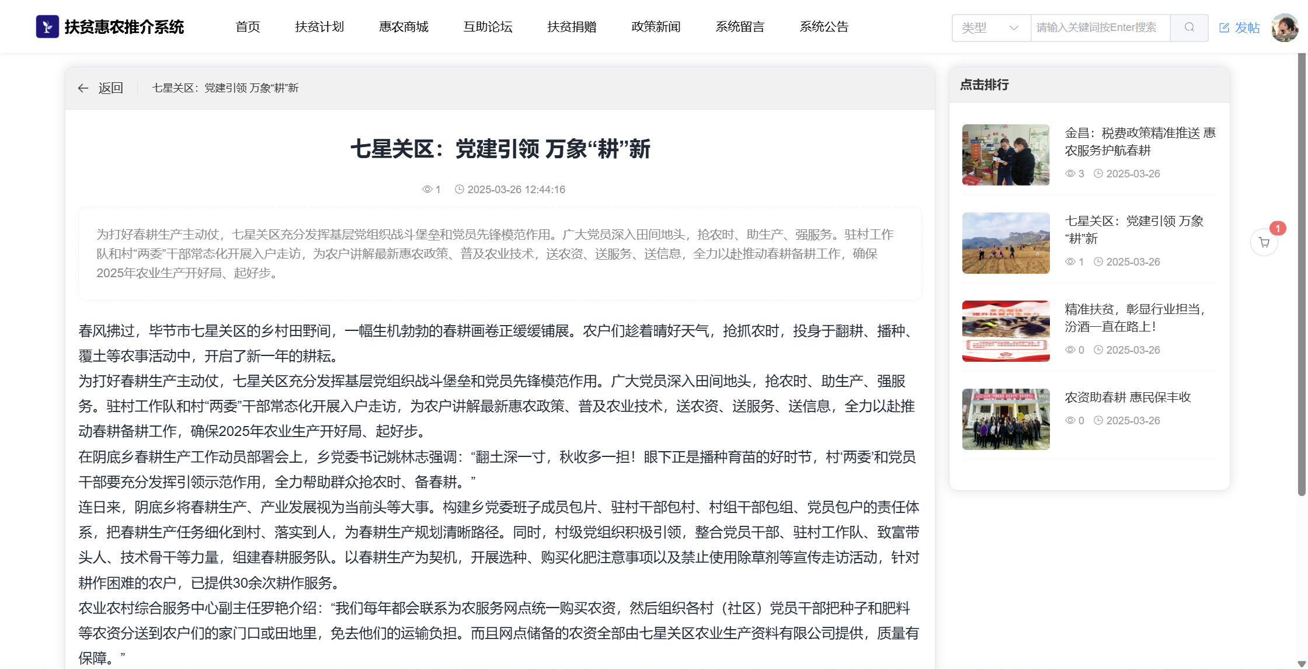1308x670 pixels.
Task: Click the article timestamp clock icon
Action: tap(460, 189)
